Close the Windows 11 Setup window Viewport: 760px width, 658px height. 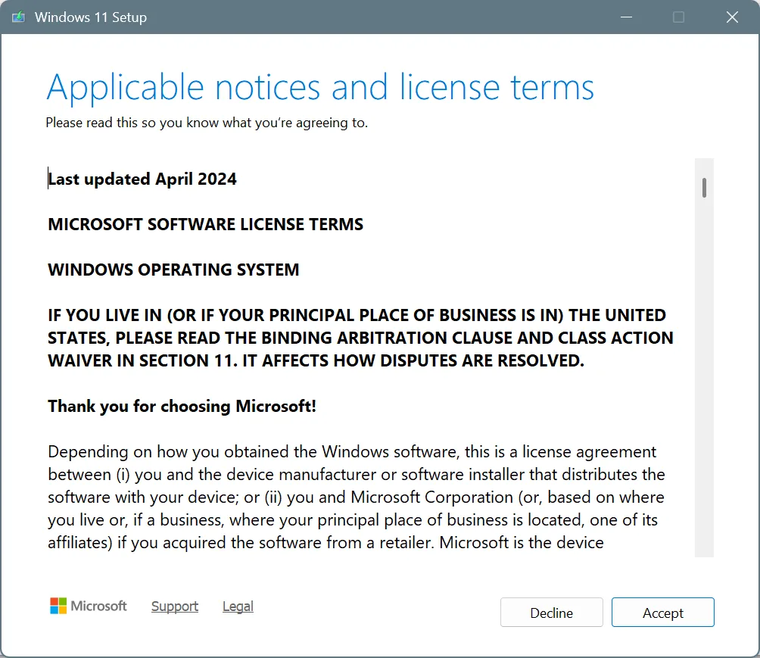(x=732, y=17)
